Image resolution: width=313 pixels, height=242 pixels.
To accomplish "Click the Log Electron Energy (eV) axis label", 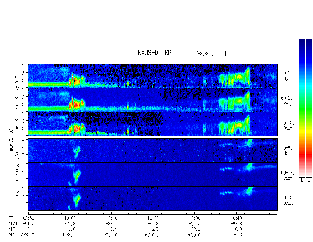I will 17,104.
